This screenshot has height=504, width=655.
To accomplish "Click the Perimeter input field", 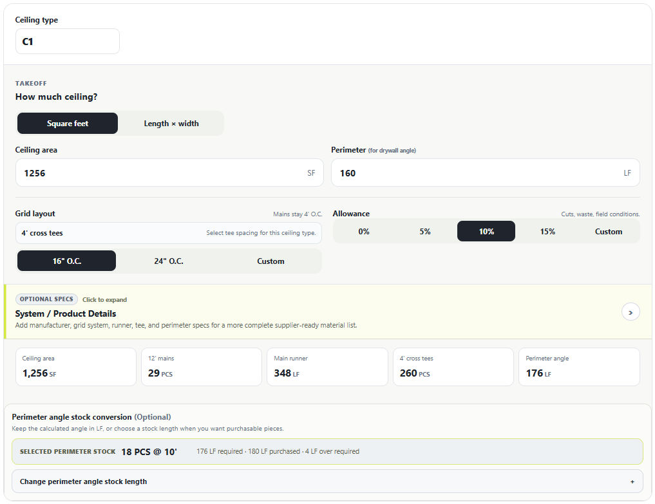I will click(x=486, y=173).
